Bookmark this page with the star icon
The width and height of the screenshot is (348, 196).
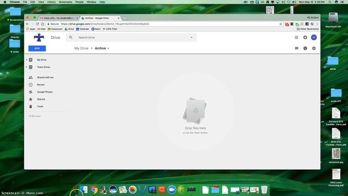coord(281,24)
